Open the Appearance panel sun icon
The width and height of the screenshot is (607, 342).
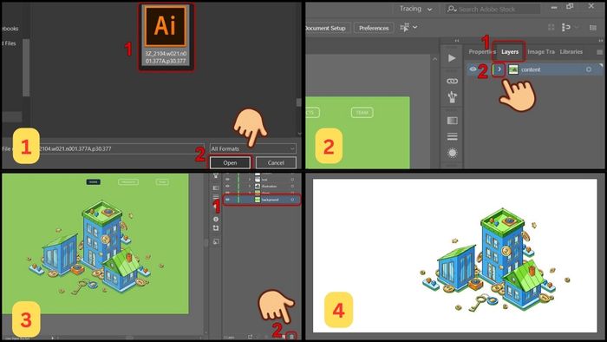(x=452, y=153)
